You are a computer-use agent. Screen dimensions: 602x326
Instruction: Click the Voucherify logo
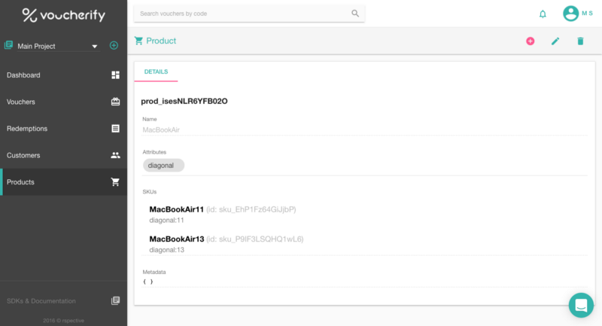tap(63, 15)
